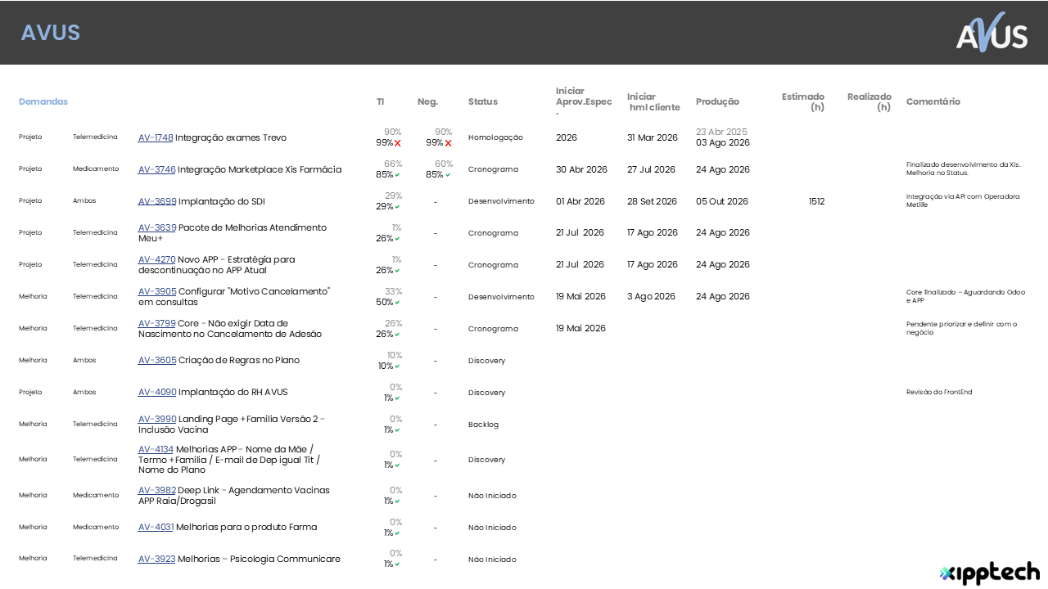
Task: Click the comment 'Core finalizado - Aguardando Odoo'
Action: (965, 296)
